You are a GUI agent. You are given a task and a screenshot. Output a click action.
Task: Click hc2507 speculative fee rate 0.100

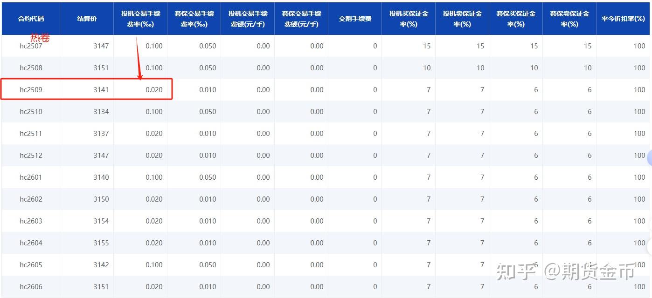(154, 46)
